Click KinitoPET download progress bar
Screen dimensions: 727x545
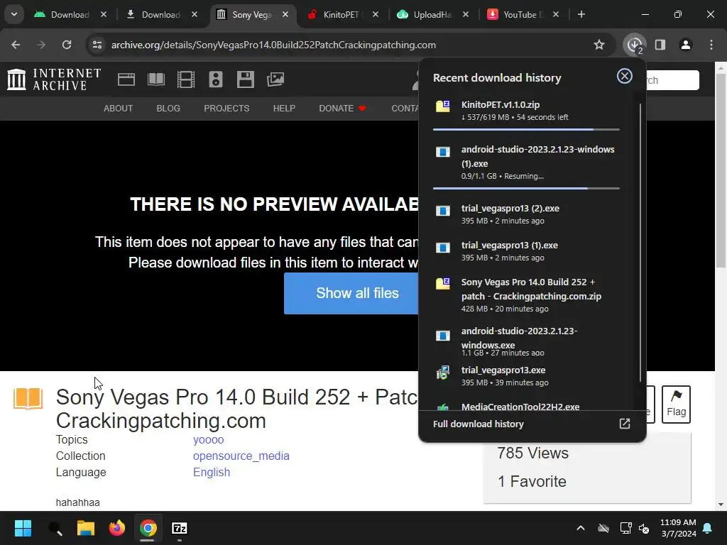point(526,129)
